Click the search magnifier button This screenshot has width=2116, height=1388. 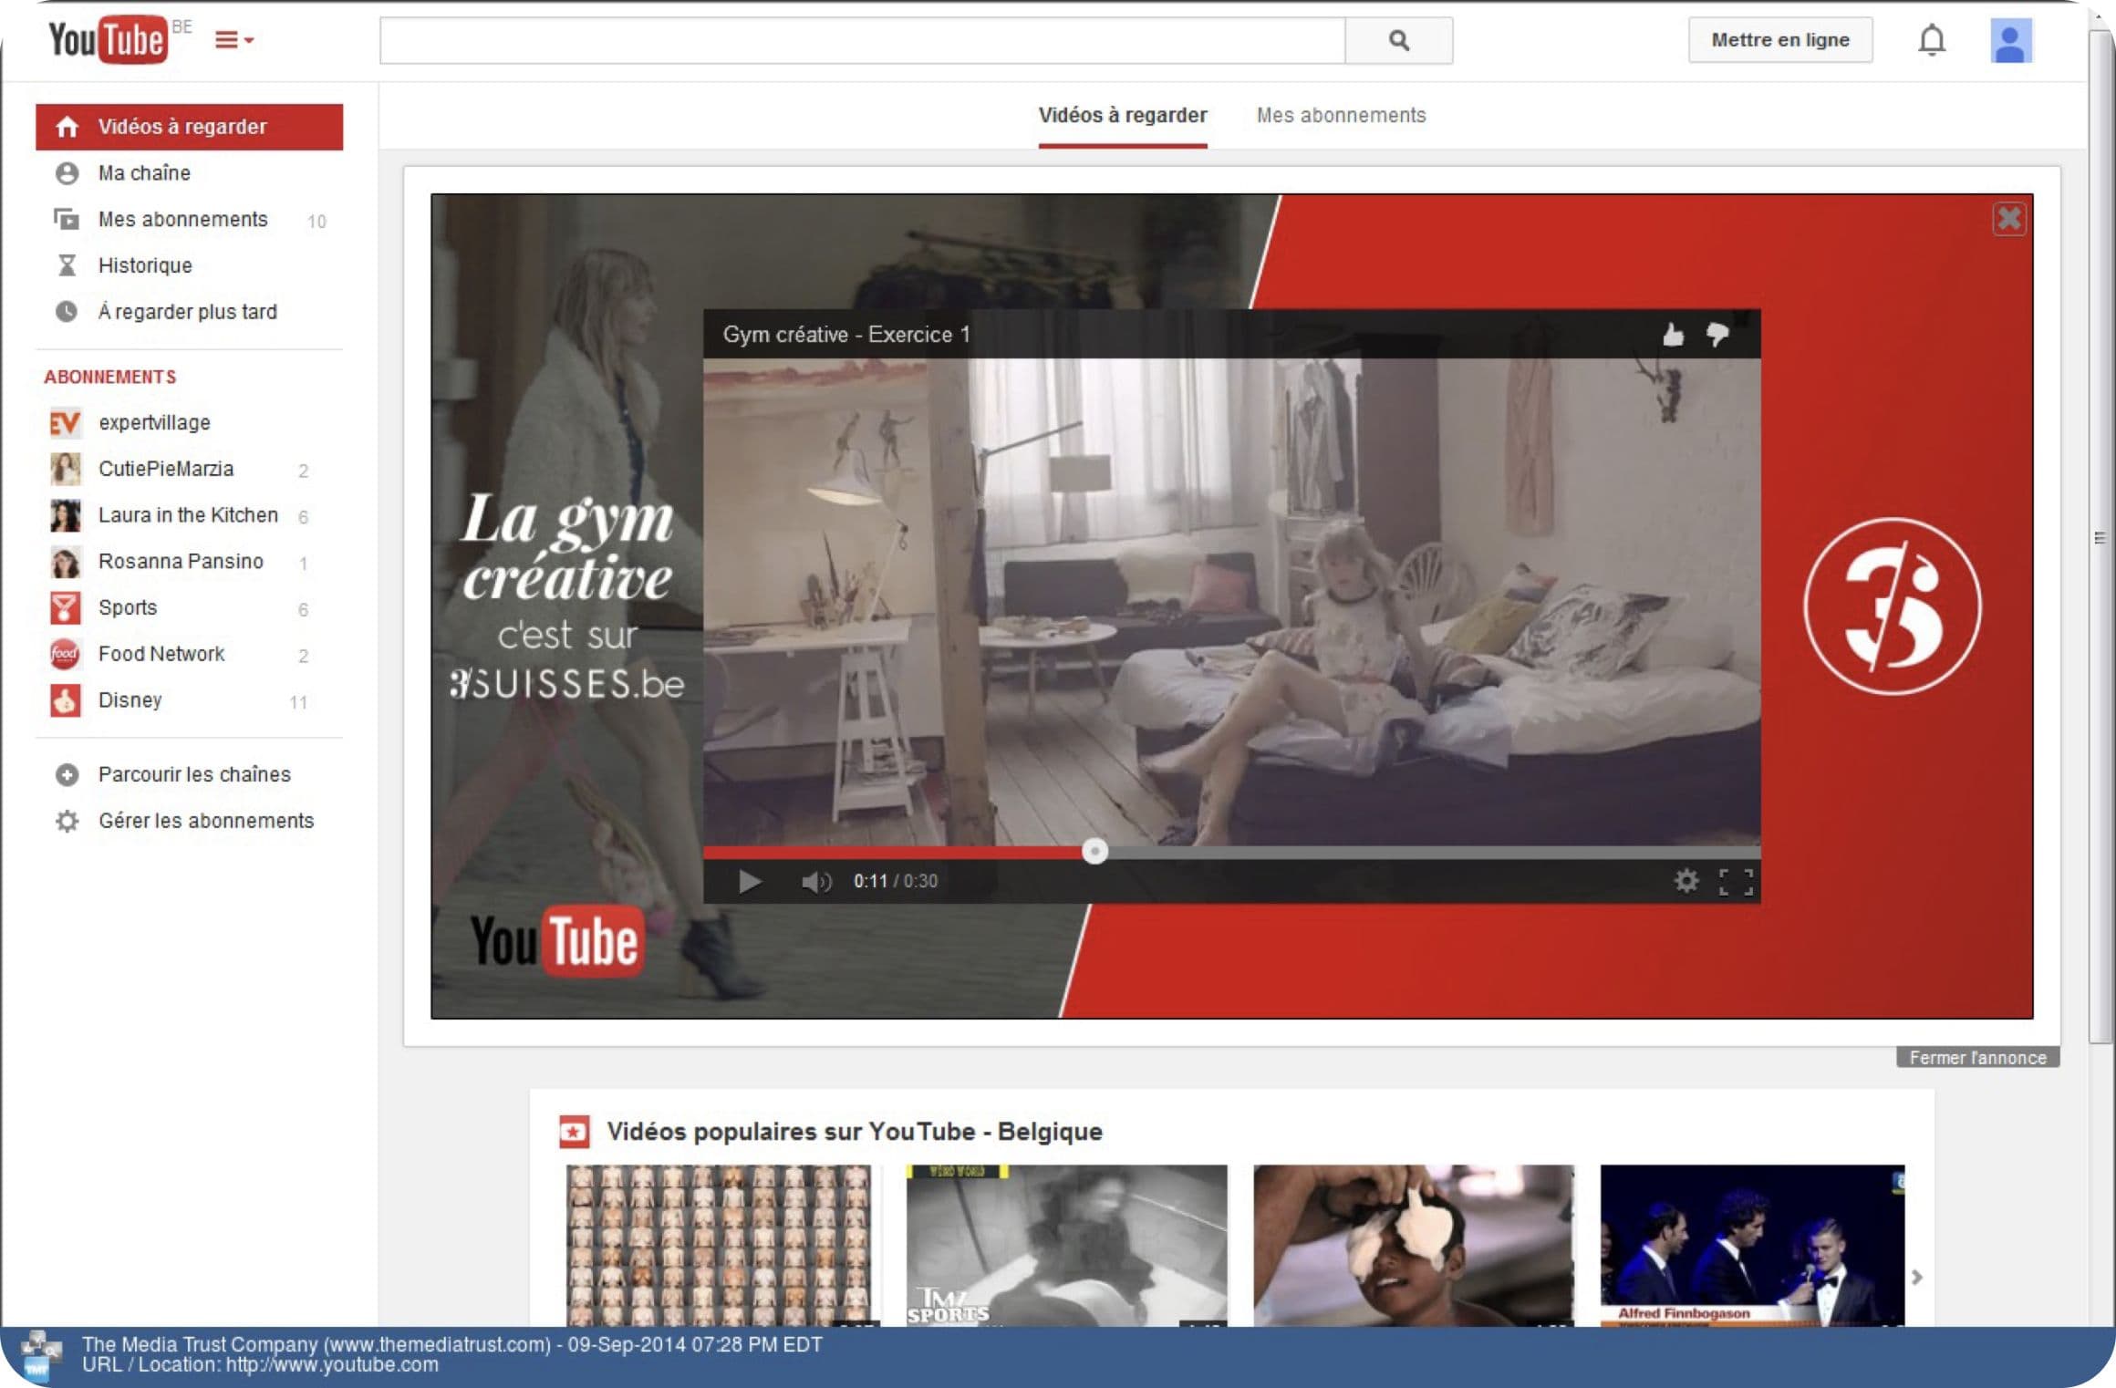click(x=1398, y=40)
